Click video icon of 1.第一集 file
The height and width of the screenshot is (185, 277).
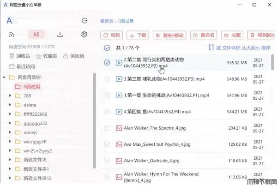tap(119, 95)
